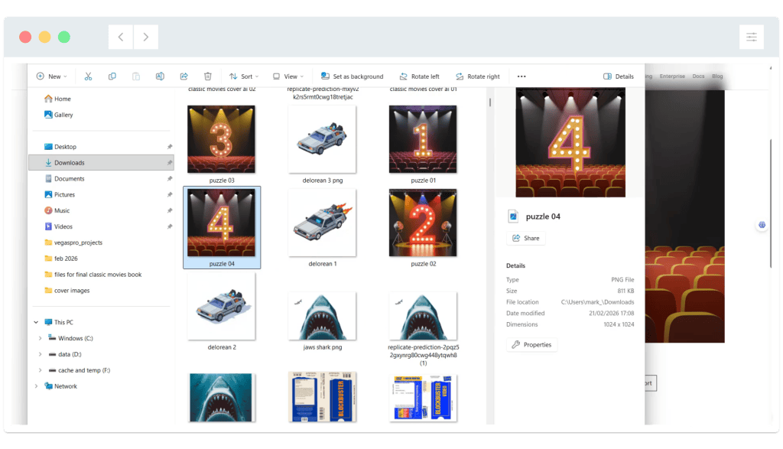Toggle the Details pane button
The height and width of the screenshot is (449, 783).
point(618,76)
